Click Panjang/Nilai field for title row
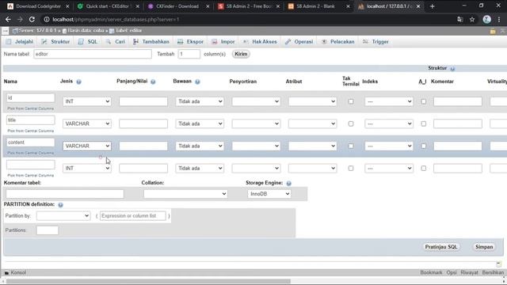Screen dimensions: 507x285 (143, 123)
